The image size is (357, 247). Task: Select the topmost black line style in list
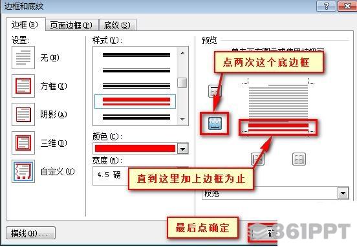point(136,54)
